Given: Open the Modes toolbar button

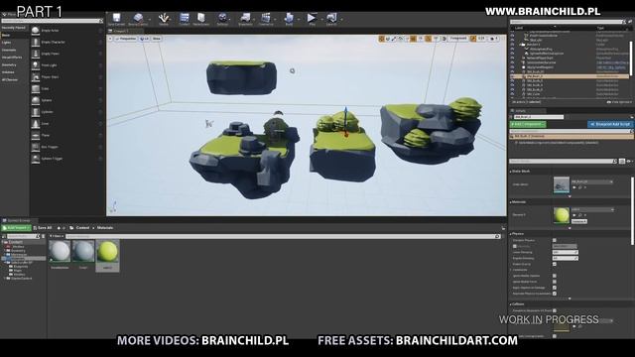Looking at the screenshot, I should [x=164, y=18].
